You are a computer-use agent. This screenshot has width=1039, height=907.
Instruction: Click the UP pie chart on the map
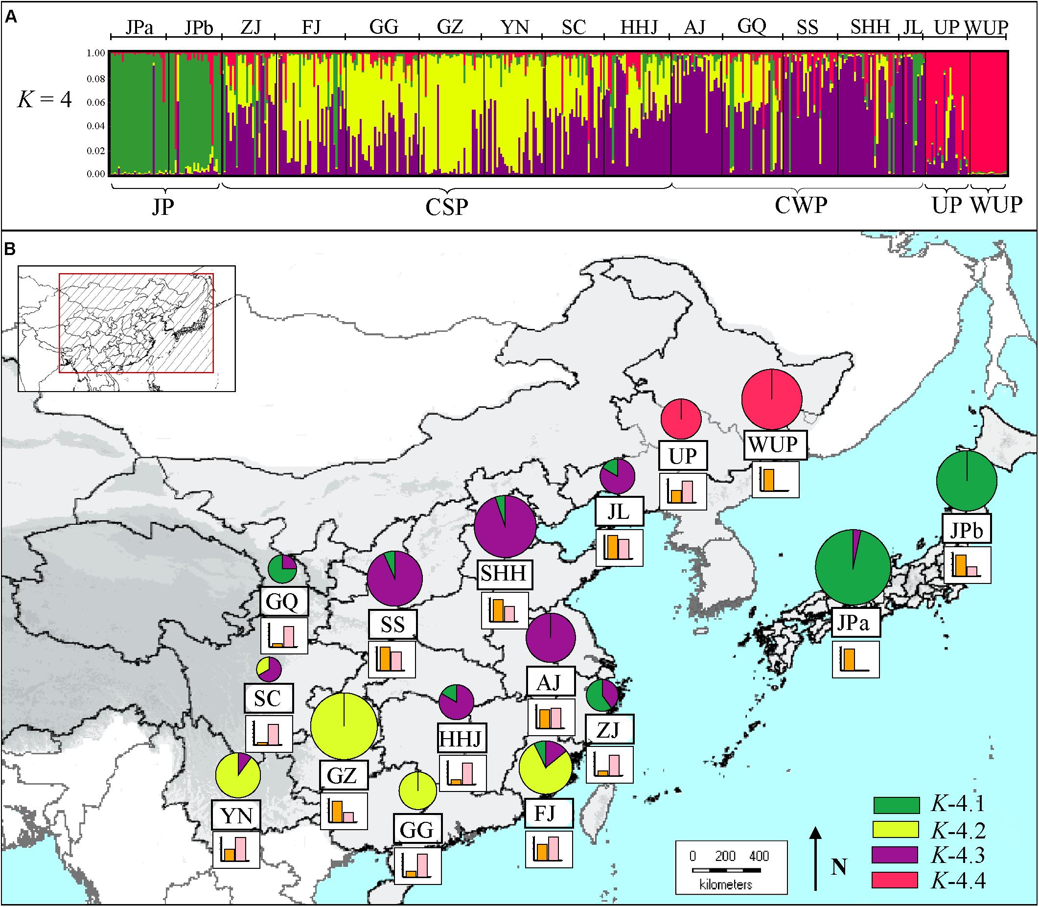pyautogui.click(x=681, y=419)
